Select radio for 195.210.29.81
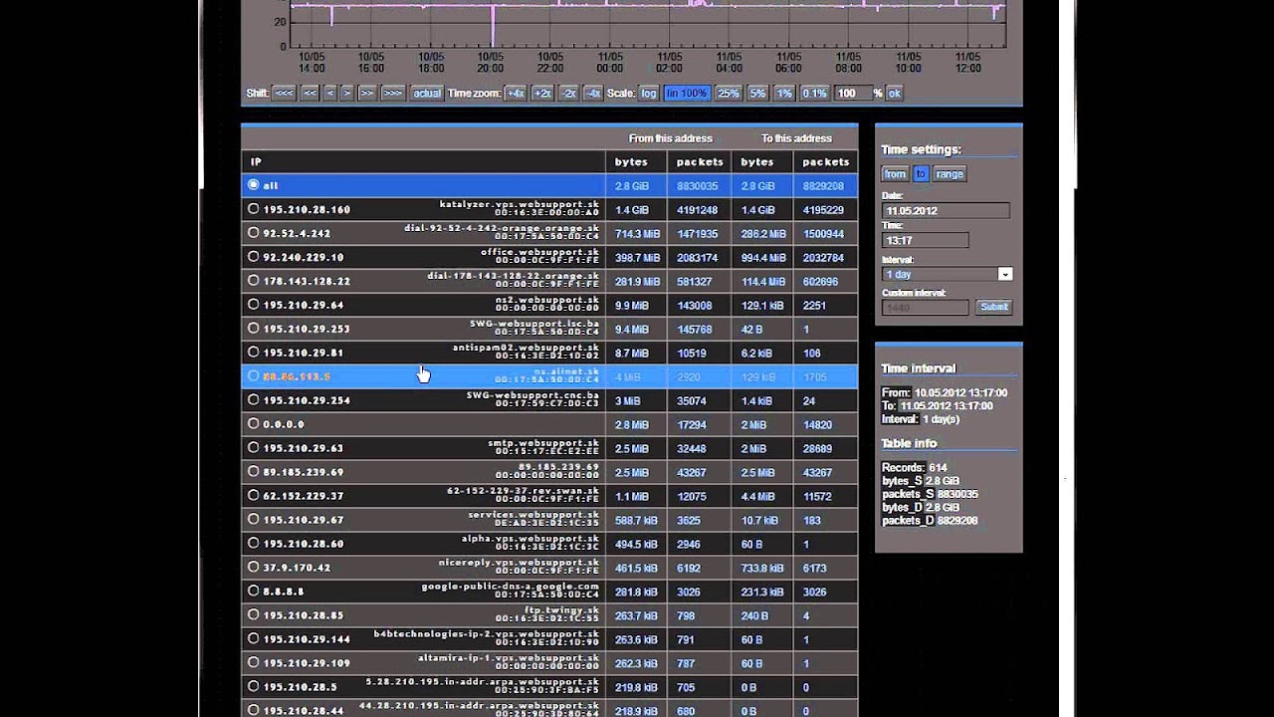The width and height of the screenshot is (1274, 717). (x=253, y=353)
